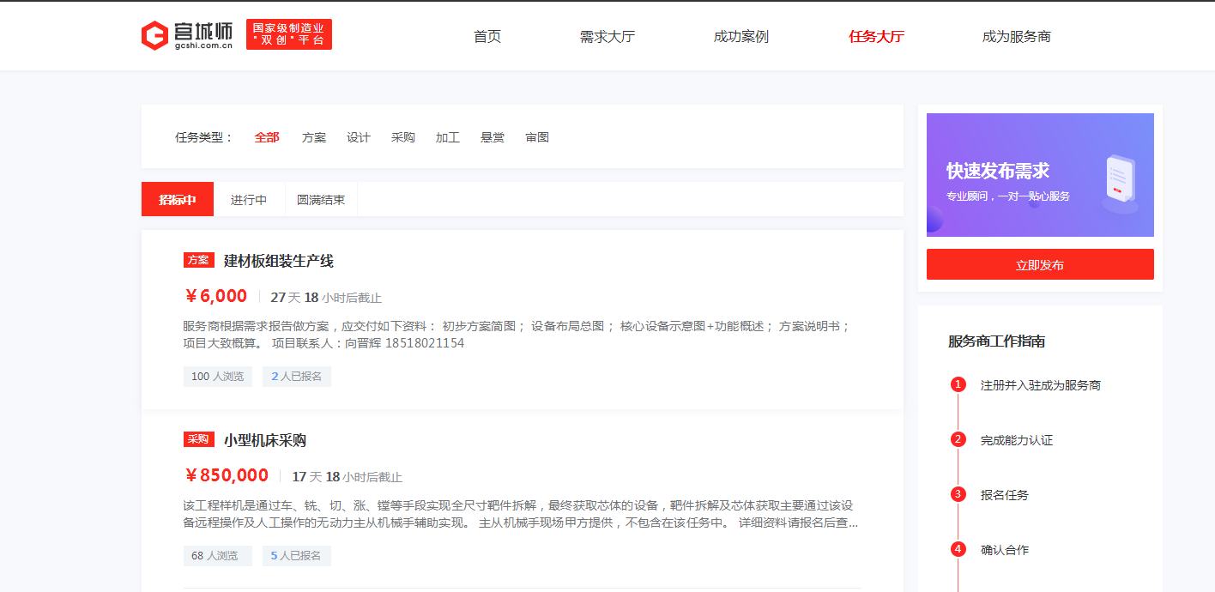
Task: Click the description of 小型机床采购 task
Action: pos(521,514)
